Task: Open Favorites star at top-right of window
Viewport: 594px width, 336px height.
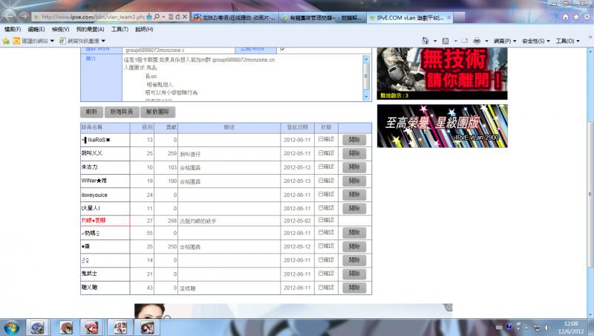Action: 576,17
